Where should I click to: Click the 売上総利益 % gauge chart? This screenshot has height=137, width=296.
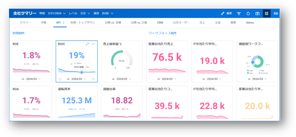pos(122,58)
